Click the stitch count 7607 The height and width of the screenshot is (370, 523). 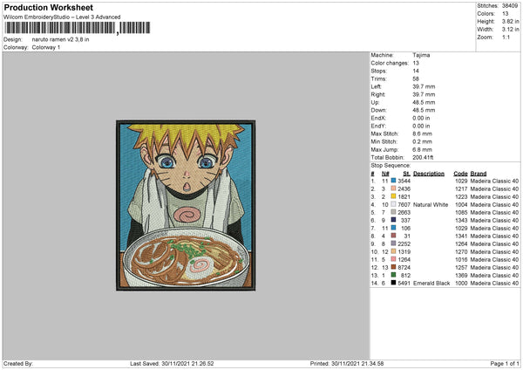coord(404,204)
